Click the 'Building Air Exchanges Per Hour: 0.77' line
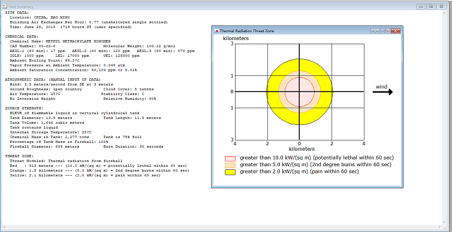Screen dimensions: 452x232 (89, 22)
